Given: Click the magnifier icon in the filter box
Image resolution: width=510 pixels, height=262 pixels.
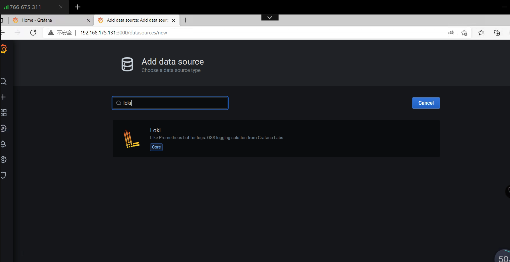Looking at the screenshot, I should [x=119, y=103].
